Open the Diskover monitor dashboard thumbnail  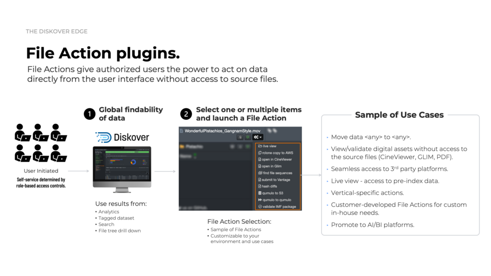click(122, 169)
